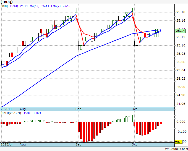Screen dimensions: 188x151
Task: Click the 25.02 price axis label
Action: pos(181,79)
